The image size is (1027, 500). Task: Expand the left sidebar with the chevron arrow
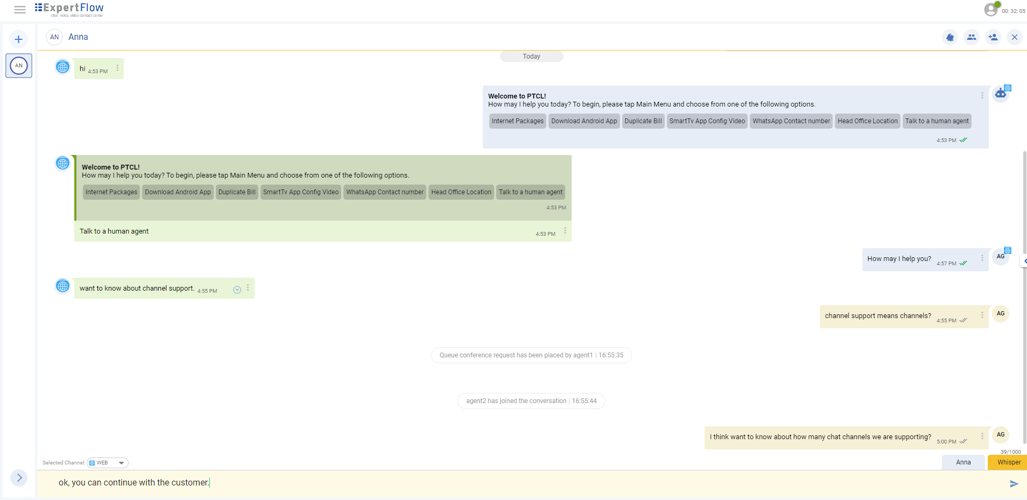(19, 478)
